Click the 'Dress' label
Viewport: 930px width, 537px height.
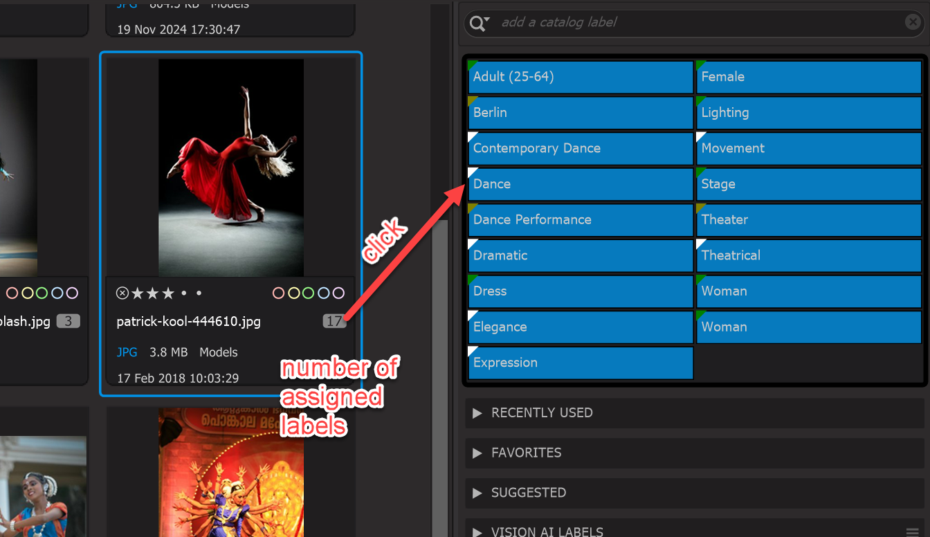click(x=581, y=291)
